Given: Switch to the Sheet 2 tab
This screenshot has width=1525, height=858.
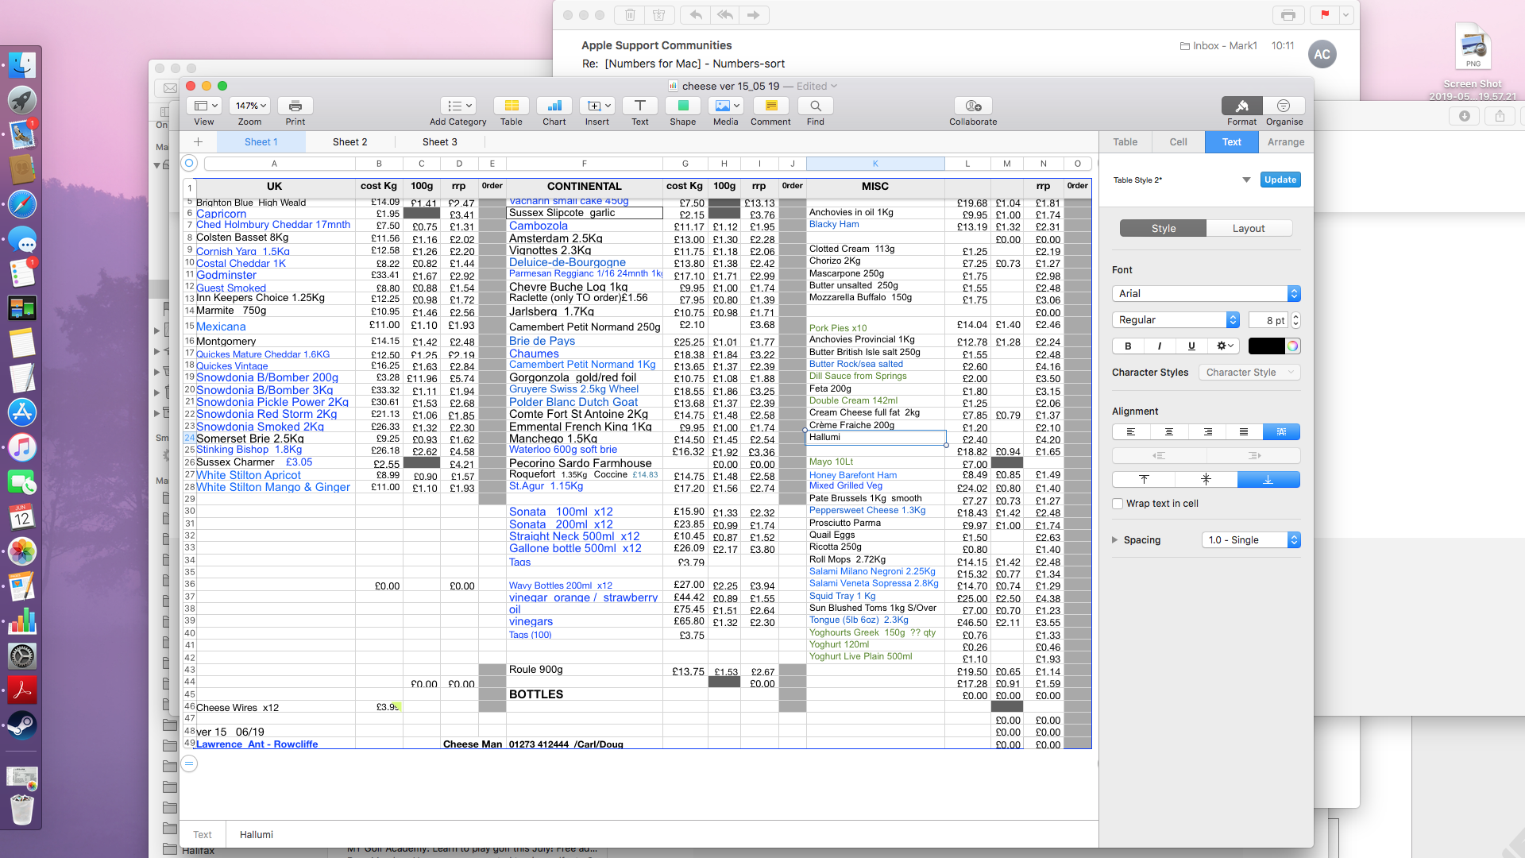Looking at the screenshot, I should click(x=349, y=142).
